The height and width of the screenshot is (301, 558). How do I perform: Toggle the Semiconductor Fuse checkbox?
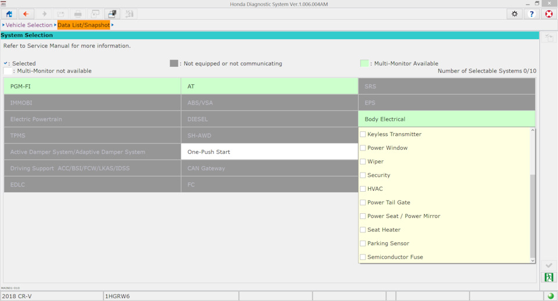coord(363,257)
